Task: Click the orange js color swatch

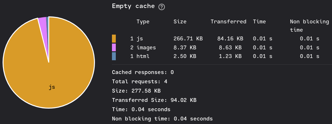Action: tap(114, 39)
